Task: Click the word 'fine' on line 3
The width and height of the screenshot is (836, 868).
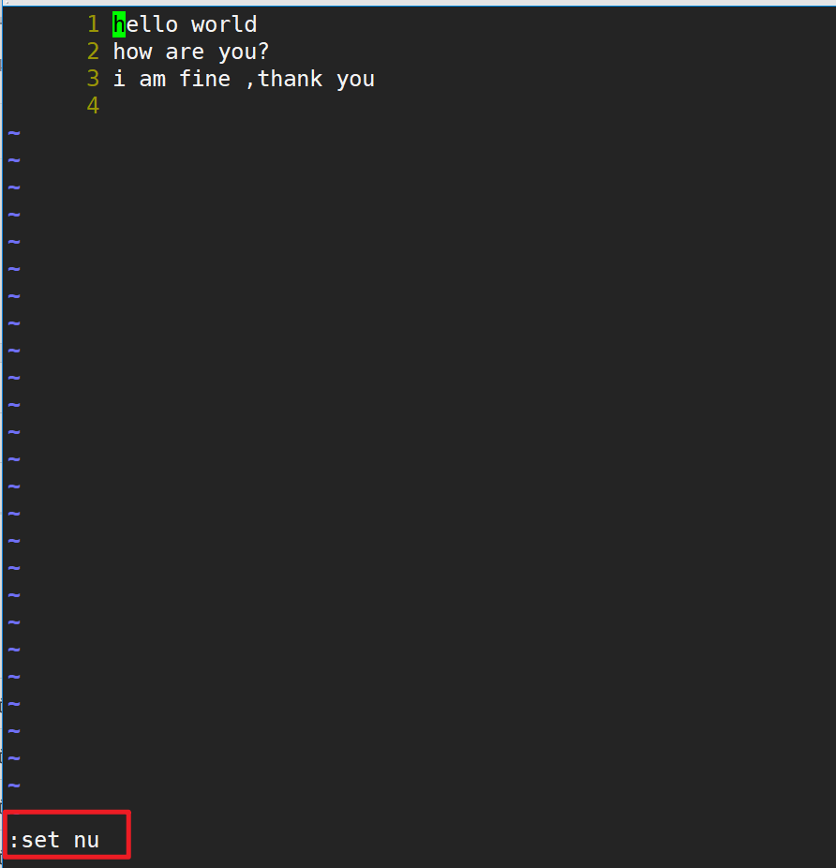Action: click(x=205, y=79)
